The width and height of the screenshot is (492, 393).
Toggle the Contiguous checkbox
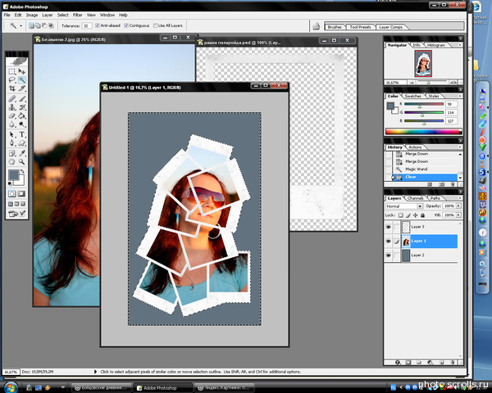tap(126, 25)
